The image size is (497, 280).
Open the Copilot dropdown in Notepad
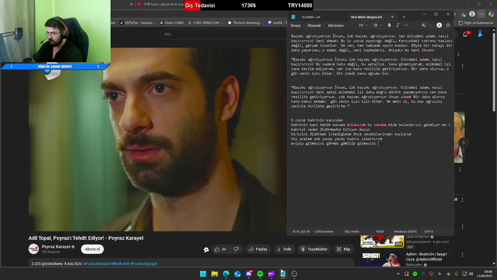click(x=426, y=25)
